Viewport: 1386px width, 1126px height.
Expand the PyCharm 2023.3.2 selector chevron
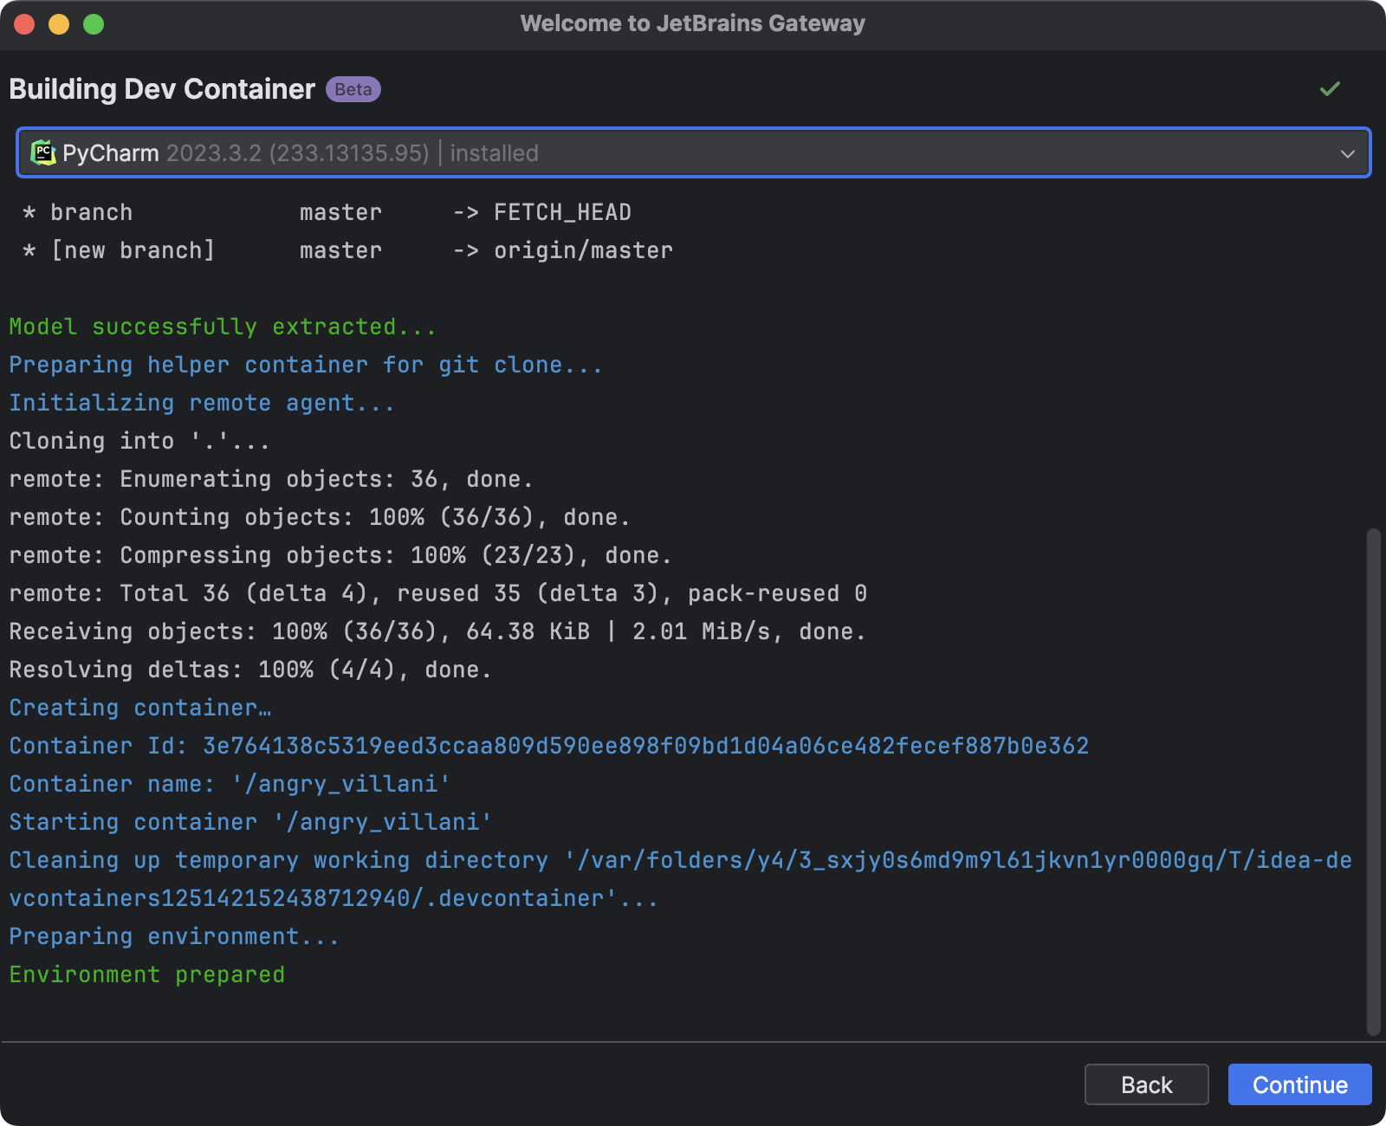[x=1348, y=152]
